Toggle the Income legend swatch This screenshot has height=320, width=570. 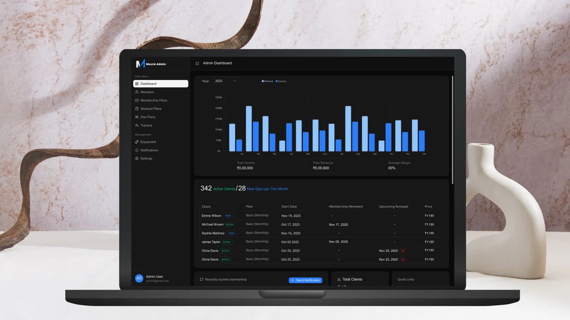[x=277, y=81]
